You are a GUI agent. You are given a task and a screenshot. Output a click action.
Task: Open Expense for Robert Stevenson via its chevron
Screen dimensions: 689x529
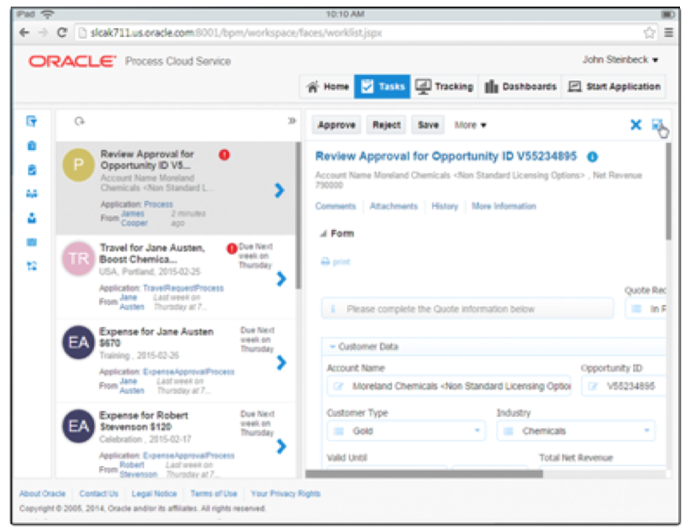point(281,447)
